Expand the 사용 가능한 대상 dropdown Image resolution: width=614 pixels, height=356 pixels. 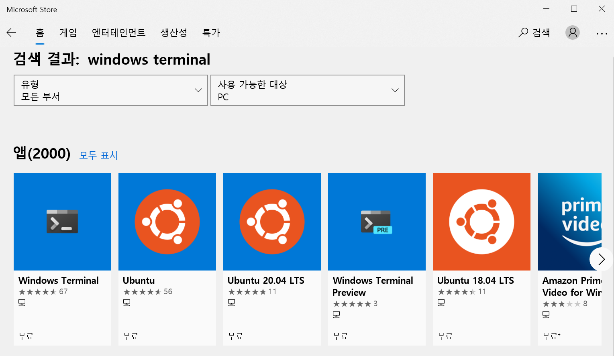(308, 90)
